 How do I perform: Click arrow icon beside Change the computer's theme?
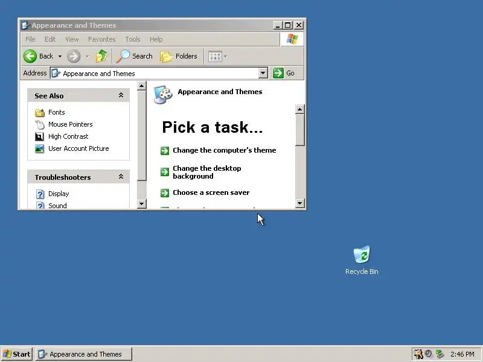coord(165,150)
